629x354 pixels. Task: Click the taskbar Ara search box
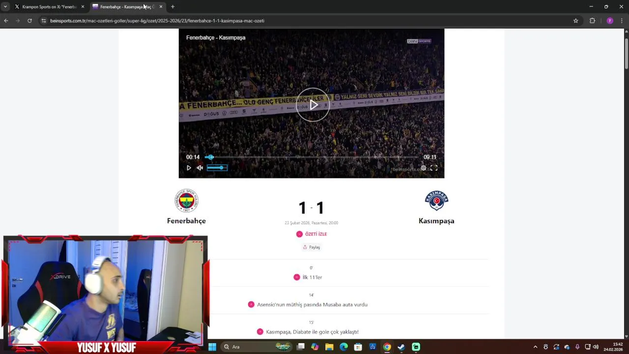[256, 347]
